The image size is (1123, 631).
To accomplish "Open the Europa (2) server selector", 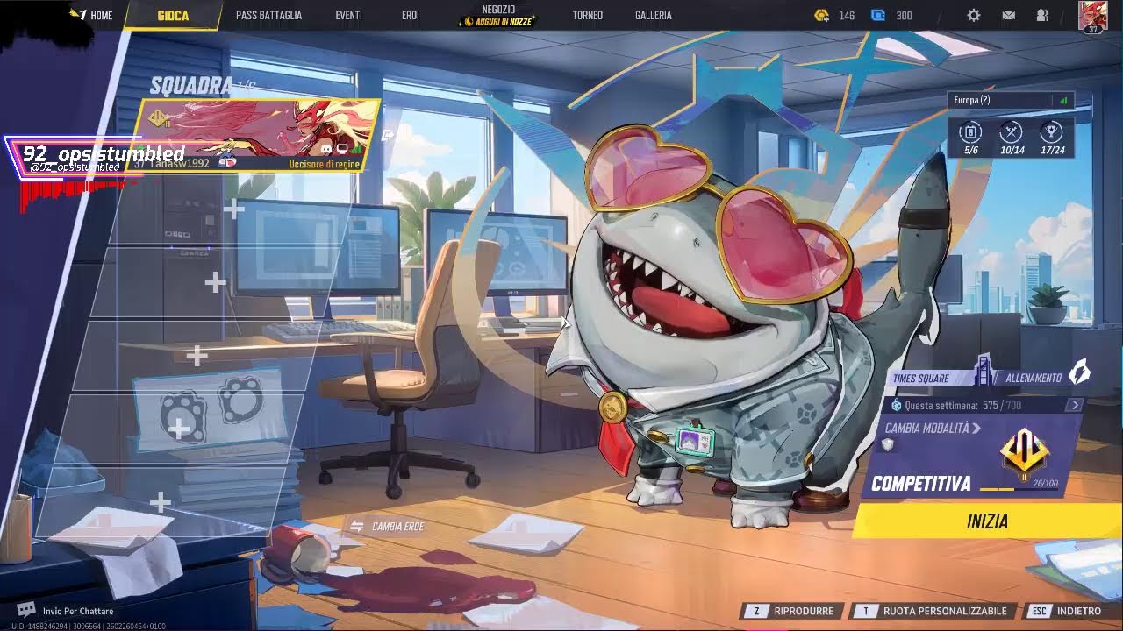I will click(x=1012, y=100).
